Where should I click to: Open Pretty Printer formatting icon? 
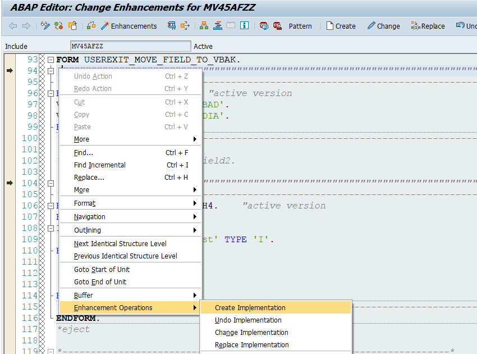click(x=218, y=25)
